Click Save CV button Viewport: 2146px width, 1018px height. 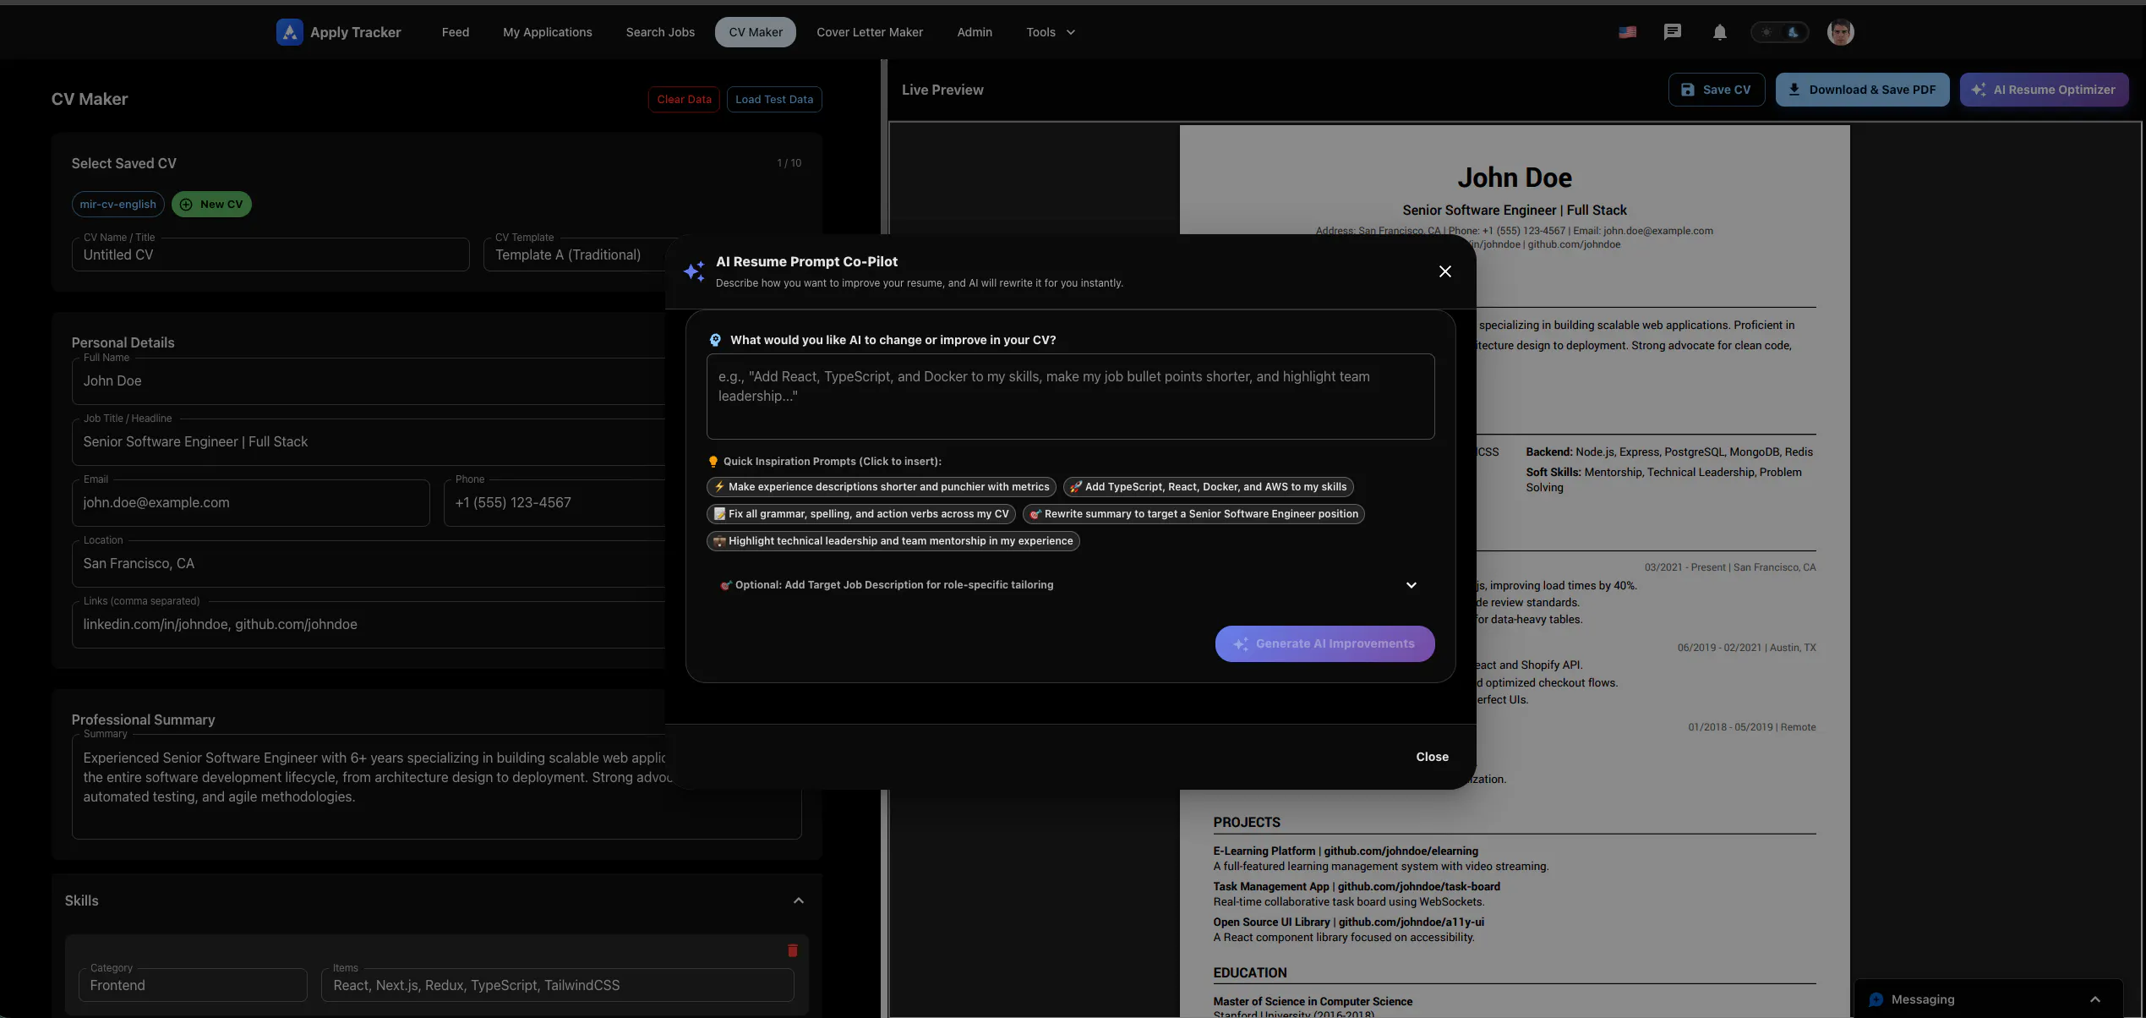coord(1716,90)
